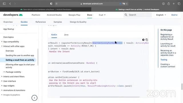Toggle code block dark theme icon
This screenshot has width=183, height=103.
click(x=143, y=40)
